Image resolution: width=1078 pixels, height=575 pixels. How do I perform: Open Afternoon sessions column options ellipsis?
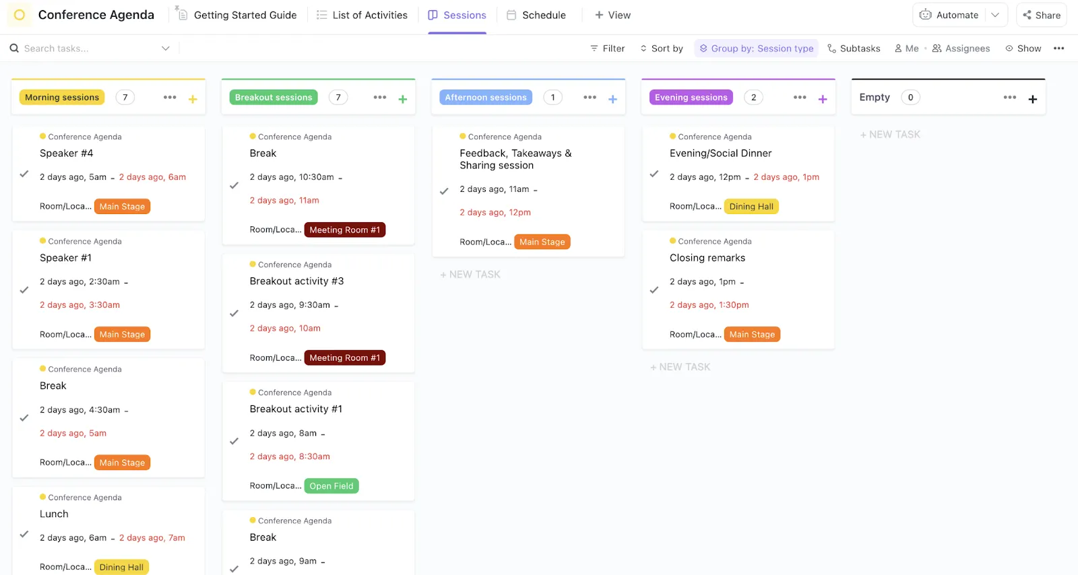click(590, 98)
